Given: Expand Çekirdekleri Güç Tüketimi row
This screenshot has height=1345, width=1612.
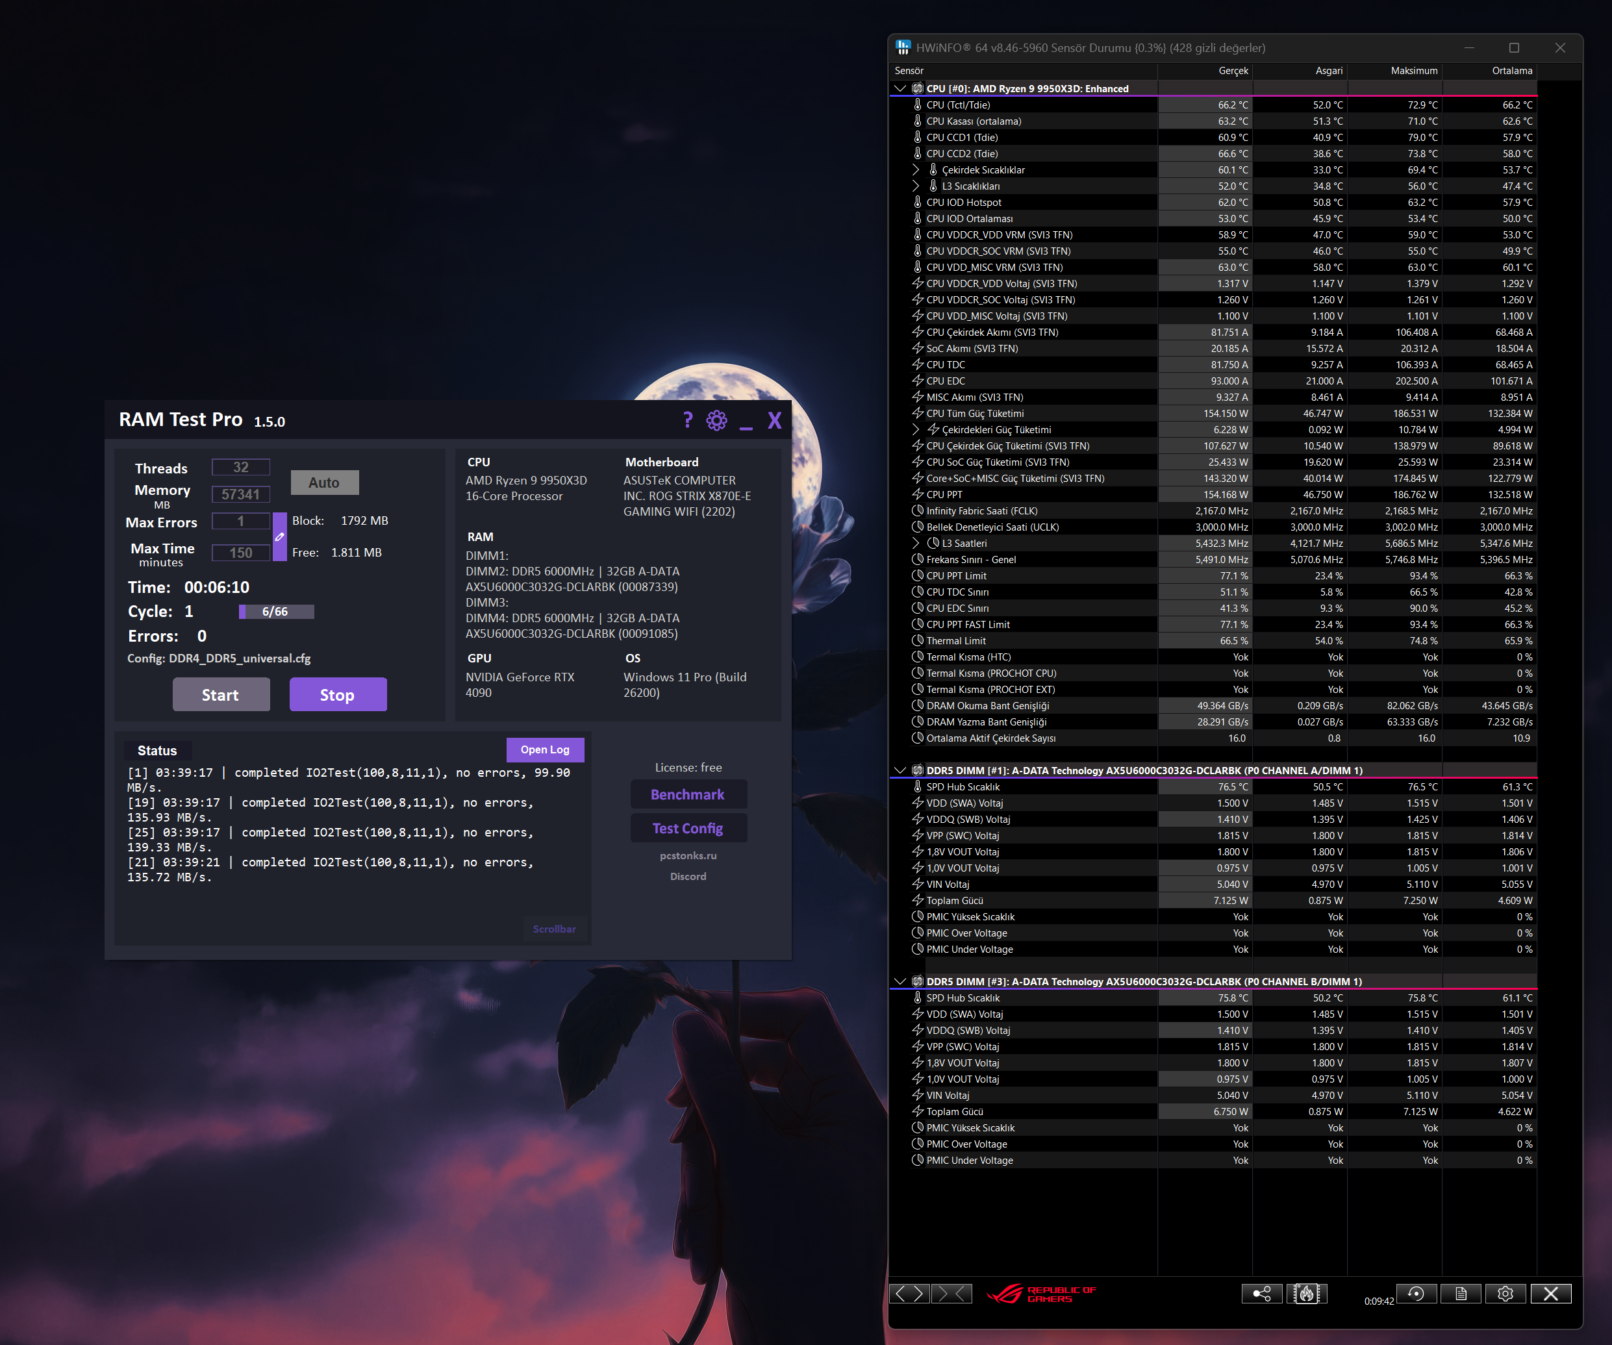Looking at the screenshot, I should click(x=916, y=429).
